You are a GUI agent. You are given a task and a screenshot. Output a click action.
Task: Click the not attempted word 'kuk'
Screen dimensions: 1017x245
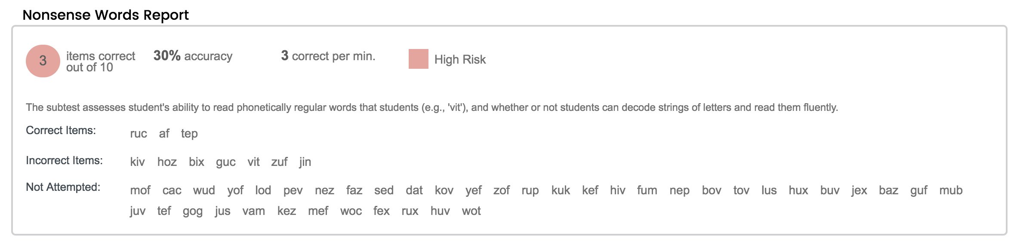[561, 190]
